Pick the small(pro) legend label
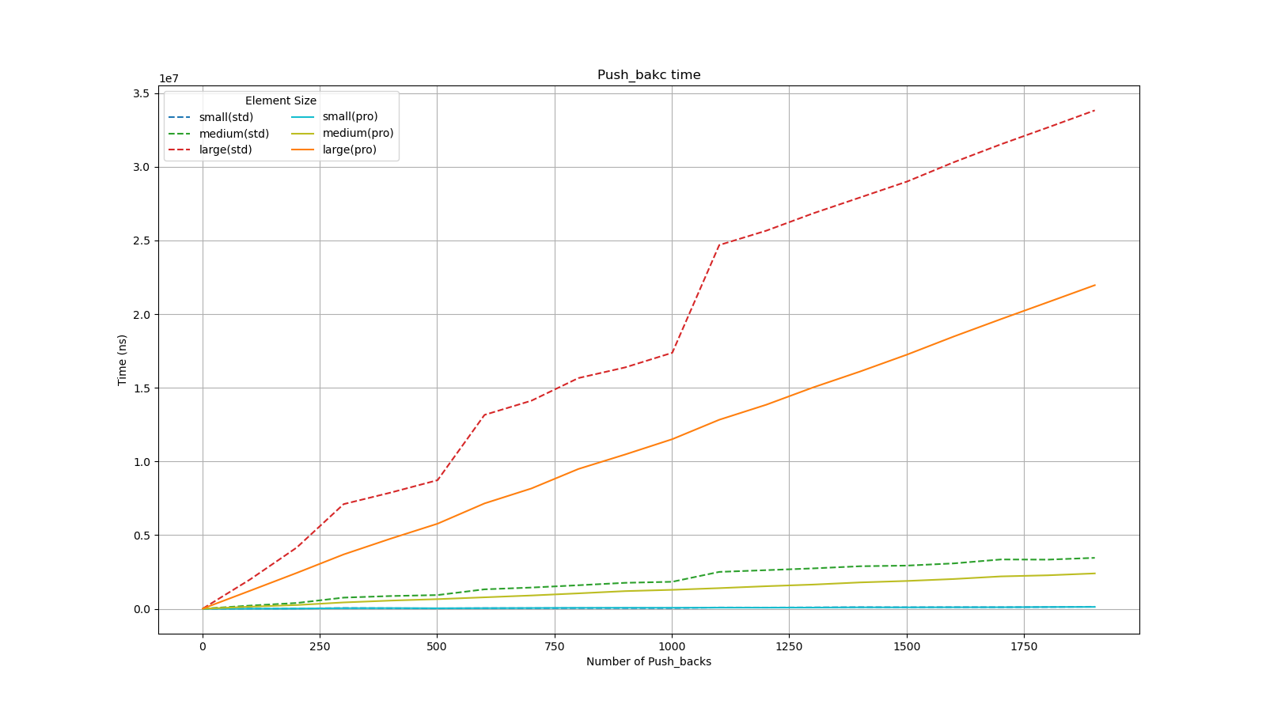 point(350,116)
